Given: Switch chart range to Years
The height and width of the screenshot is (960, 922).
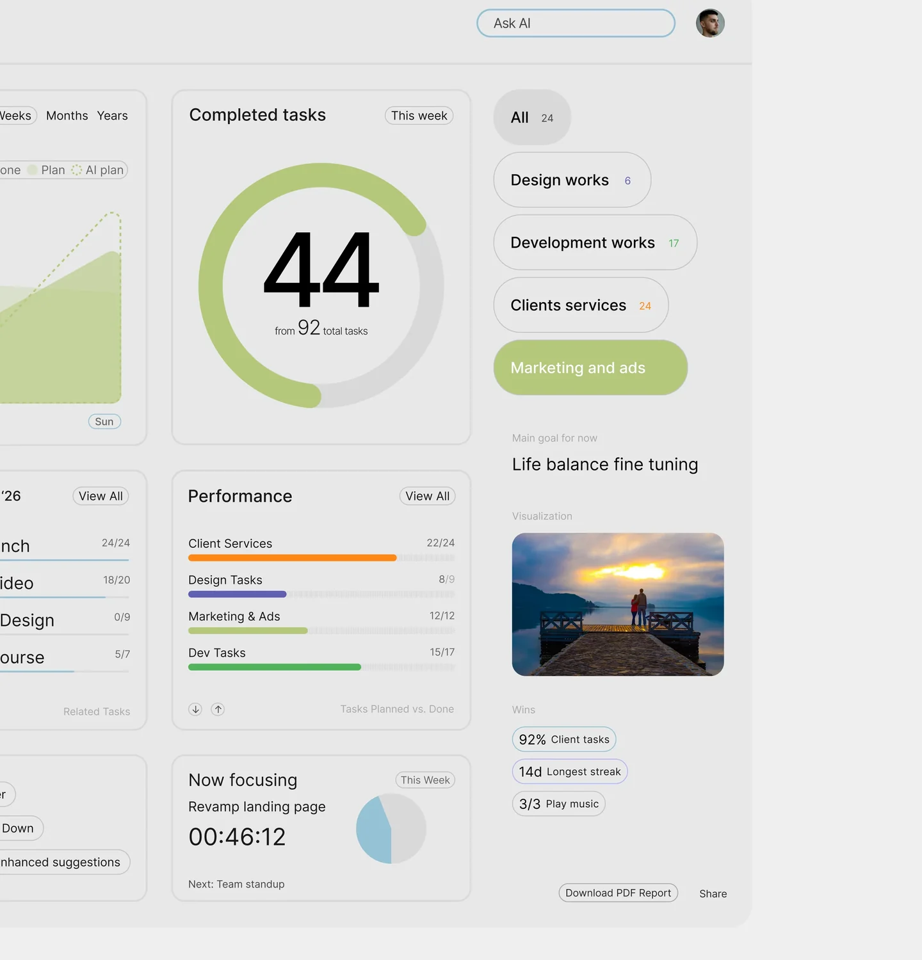Looking at the screenshot, I should coord(113,116).
